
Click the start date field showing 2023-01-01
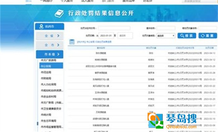106,36
